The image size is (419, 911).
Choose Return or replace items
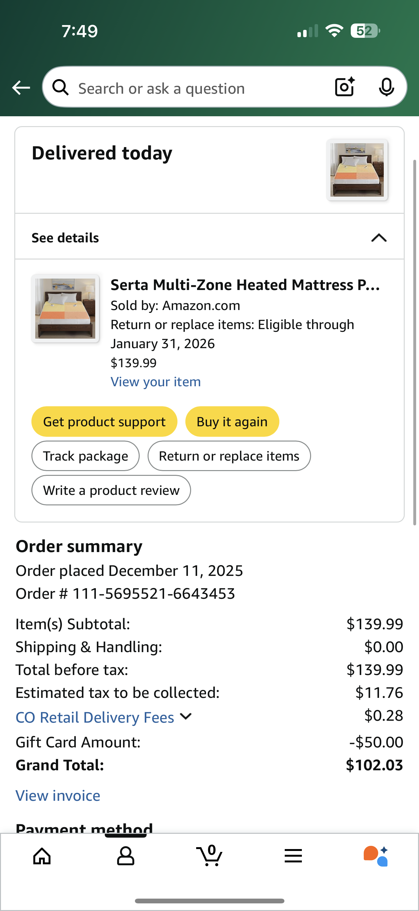point(229,456)
